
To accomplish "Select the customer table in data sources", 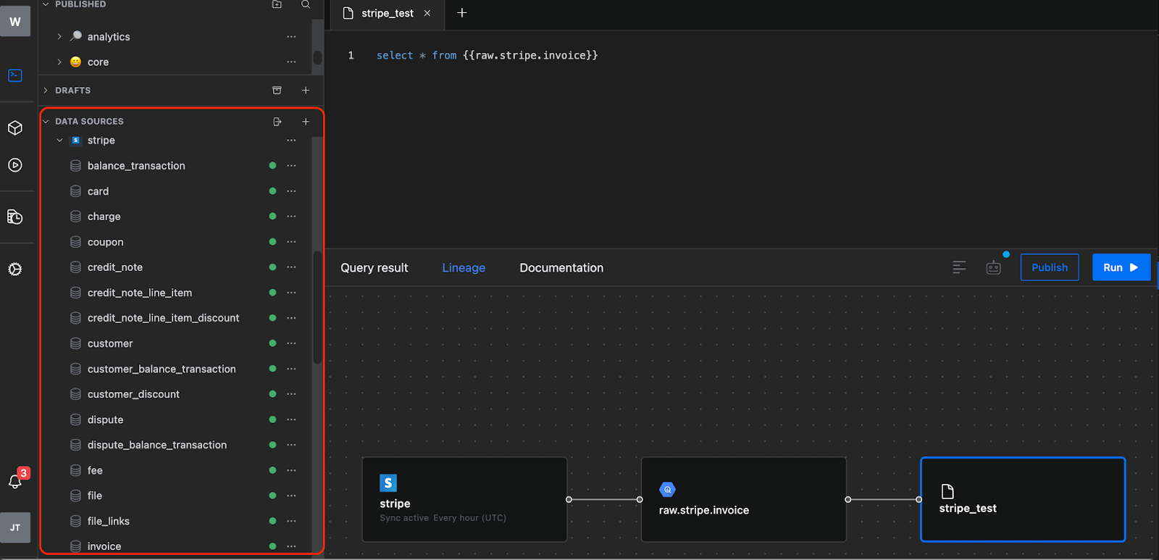I will click(x=110, y=343).
